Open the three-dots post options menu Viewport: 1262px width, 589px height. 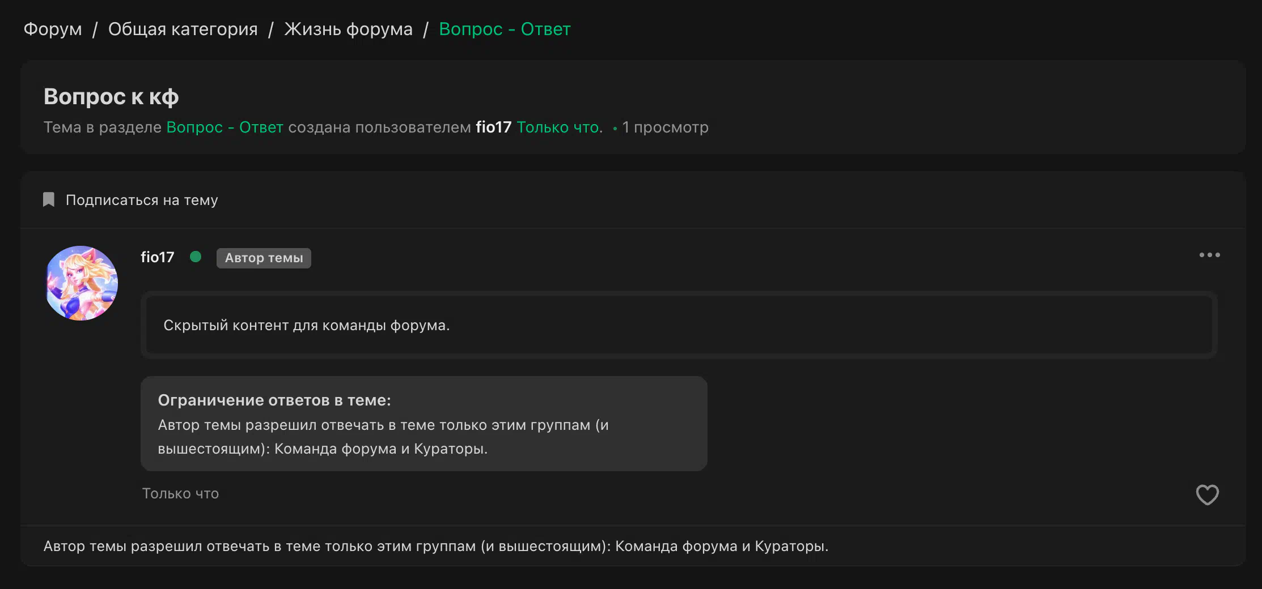pos(1209,255)
